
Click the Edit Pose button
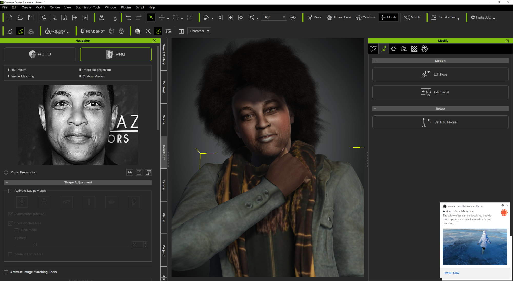click(440, 74)
